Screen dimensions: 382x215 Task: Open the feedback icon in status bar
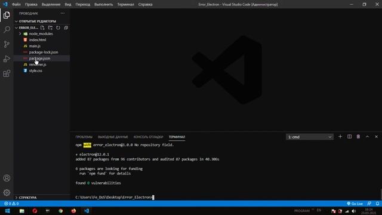[369, 204]
